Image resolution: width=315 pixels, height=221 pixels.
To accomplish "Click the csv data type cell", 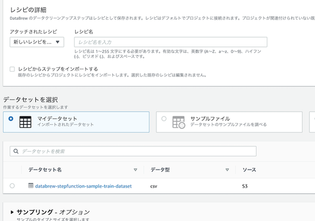I will coord(154,186).
